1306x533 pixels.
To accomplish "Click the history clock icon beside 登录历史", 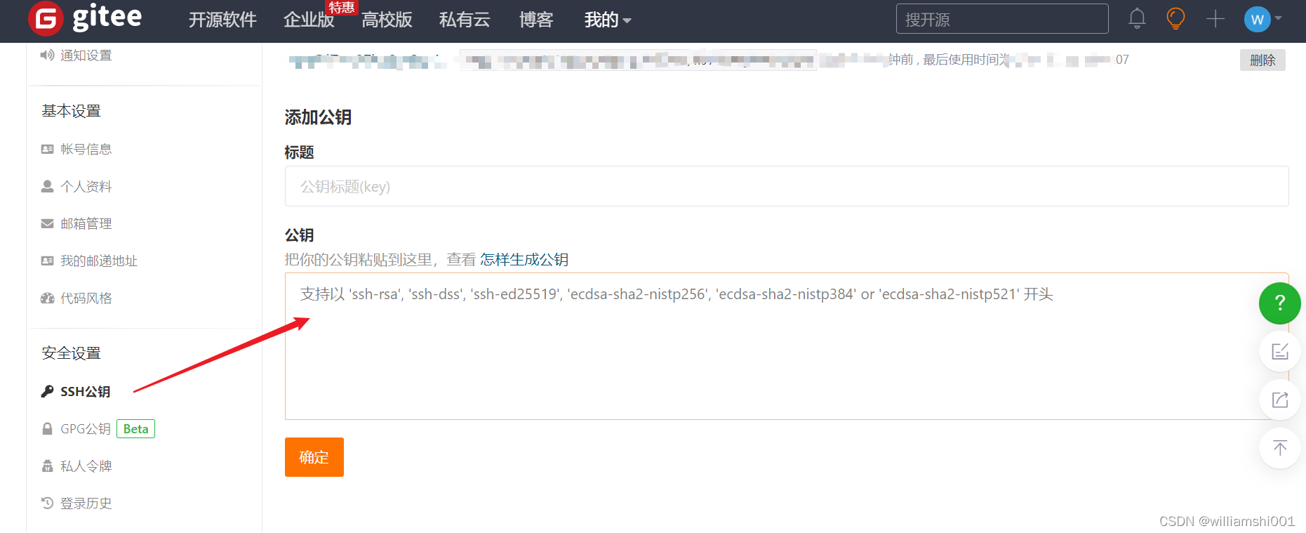I will pos(47,503).
